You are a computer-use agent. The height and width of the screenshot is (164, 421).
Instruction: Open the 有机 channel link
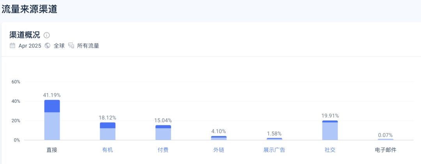point(108,150)
